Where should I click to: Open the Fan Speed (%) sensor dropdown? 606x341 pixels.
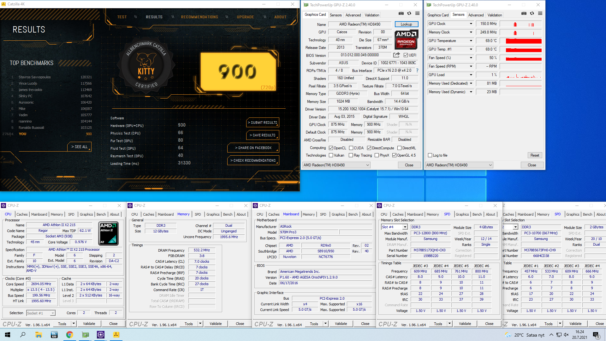click(471, 58)
